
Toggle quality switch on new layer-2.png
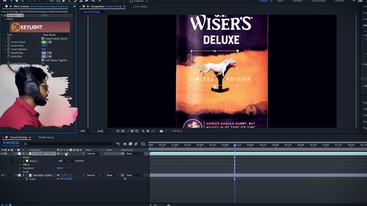tap(65, 175)
